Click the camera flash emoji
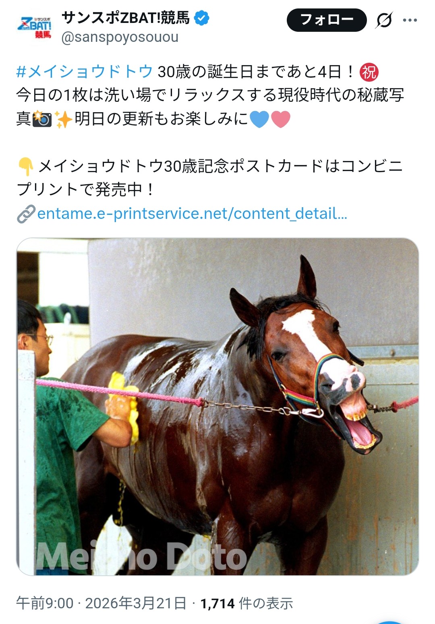Image resolution: width=435 pixels, height=624 pixels. coord(42,119)
